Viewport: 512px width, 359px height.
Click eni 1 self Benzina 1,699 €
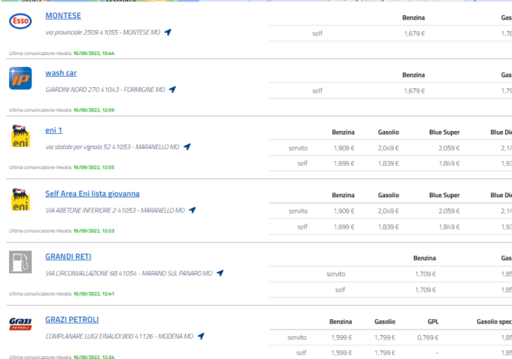point(344,163)
